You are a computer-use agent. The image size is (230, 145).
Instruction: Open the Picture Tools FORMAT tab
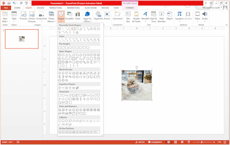click(130, 8)
